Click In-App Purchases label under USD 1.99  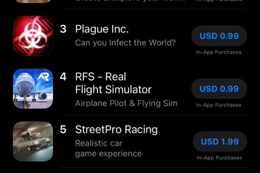click(219, 158)
